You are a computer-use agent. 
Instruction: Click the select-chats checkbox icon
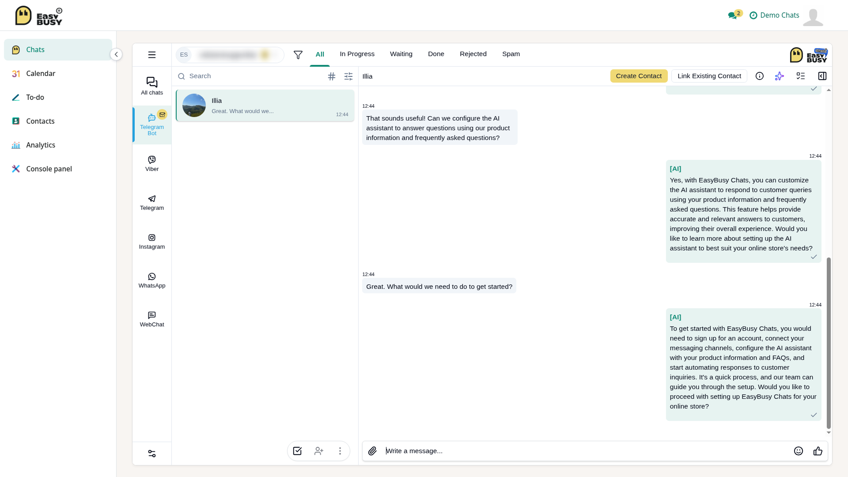point(297,451)
